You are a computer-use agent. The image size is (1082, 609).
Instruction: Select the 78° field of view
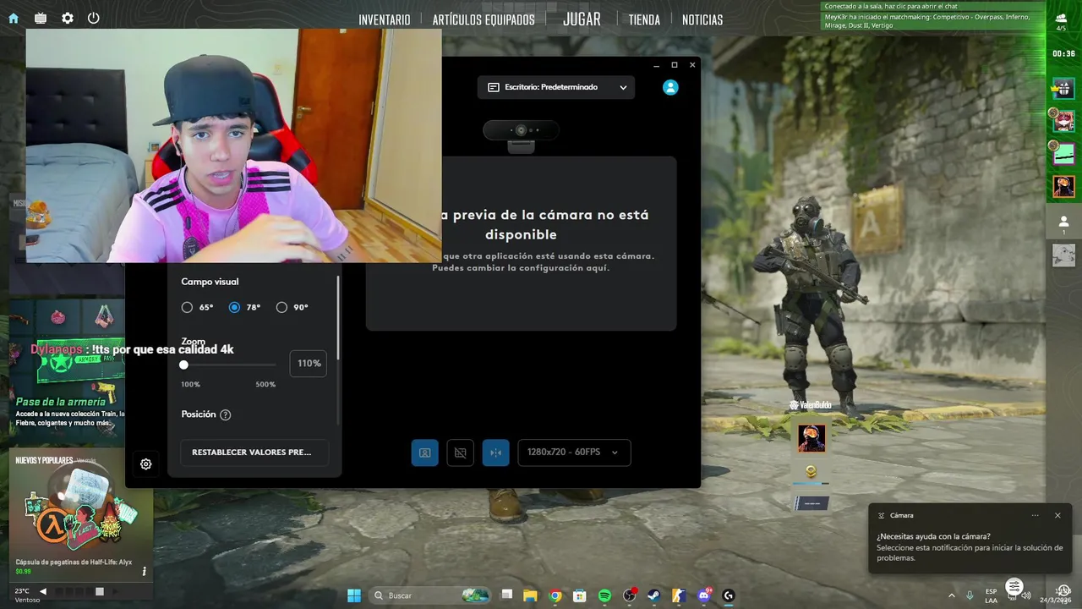pos(234,307)
